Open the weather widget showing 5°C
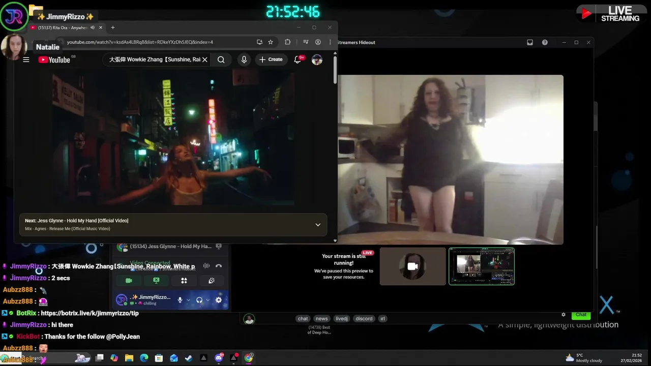The height and width of the screenshot is (366, 651). [x=584, y=358]
